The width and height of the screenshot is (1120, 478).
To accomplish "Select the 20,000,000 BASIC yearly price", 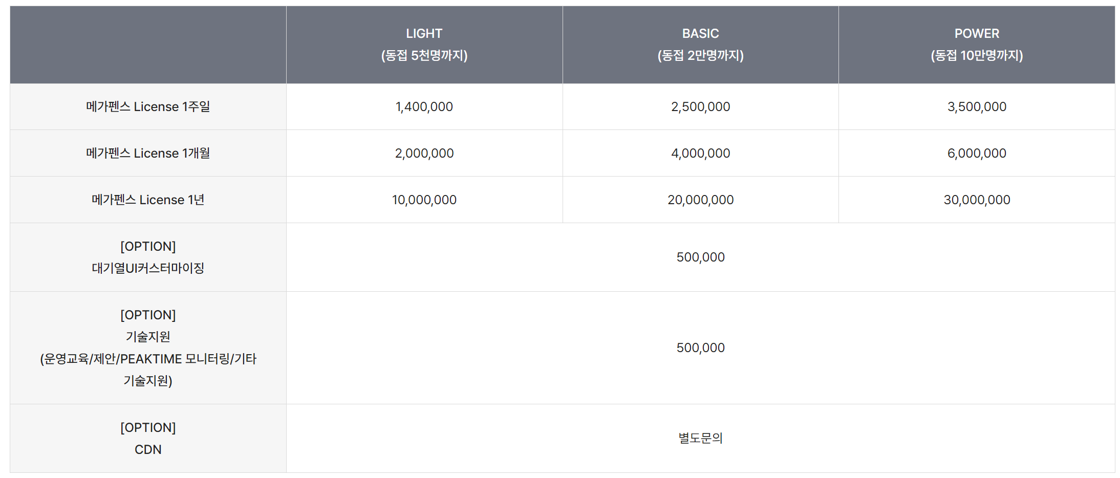I will pyautogui.click(x=700, y=200).
